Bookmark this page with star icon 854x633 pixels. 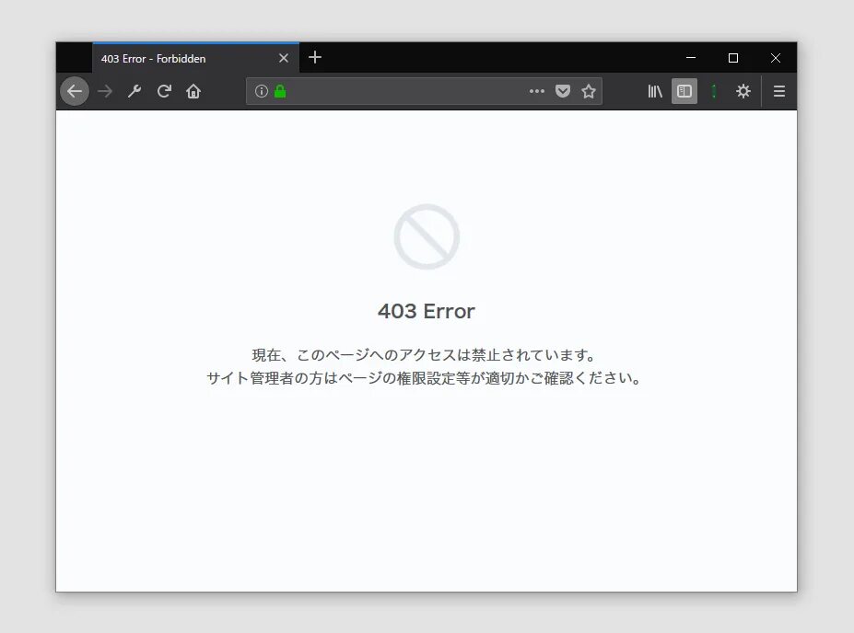click(x=589, y=91)
